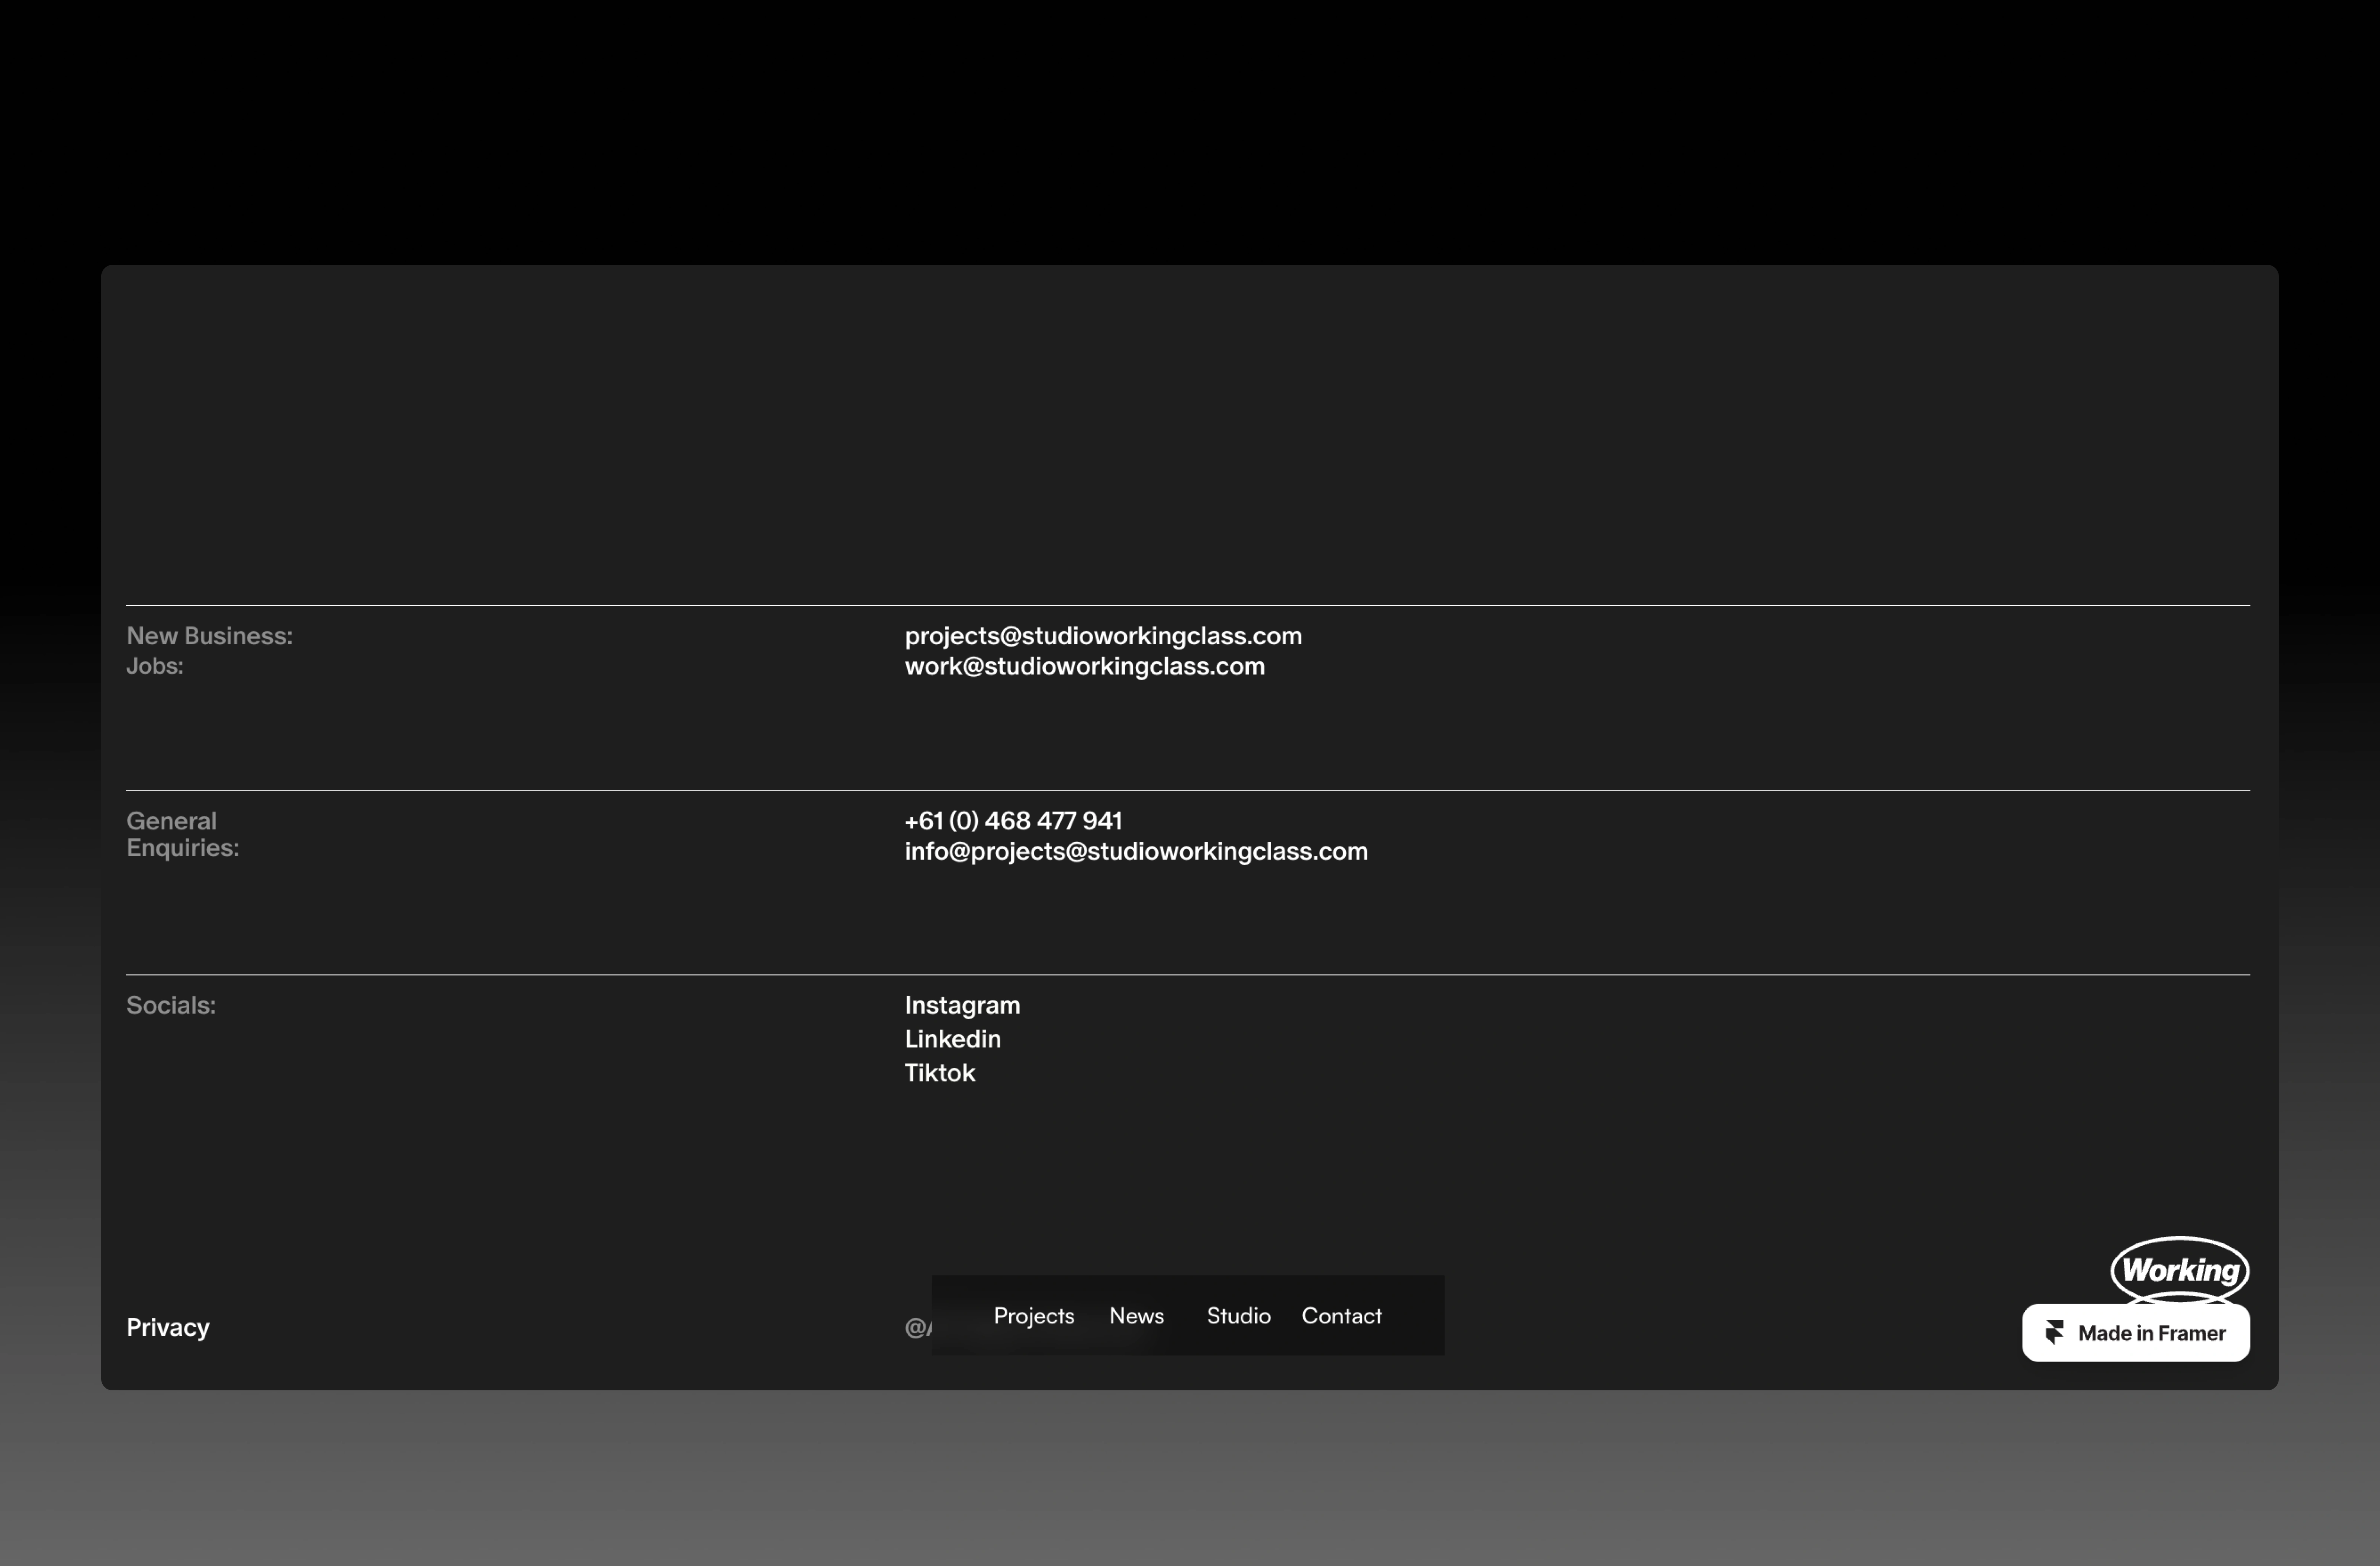Go to the News page
Image resolution: width=2380 pixels, height=1566 pixels.
[x=1136, y=1316]
